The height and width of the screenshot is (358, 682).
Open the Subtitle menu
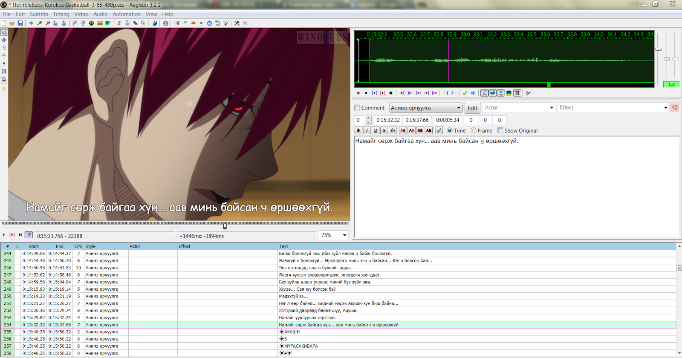click(39, 14)
